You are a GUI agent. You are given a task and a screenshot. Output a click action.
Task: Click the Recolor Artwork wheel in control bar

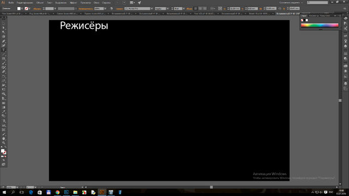(x=111, y=9)
